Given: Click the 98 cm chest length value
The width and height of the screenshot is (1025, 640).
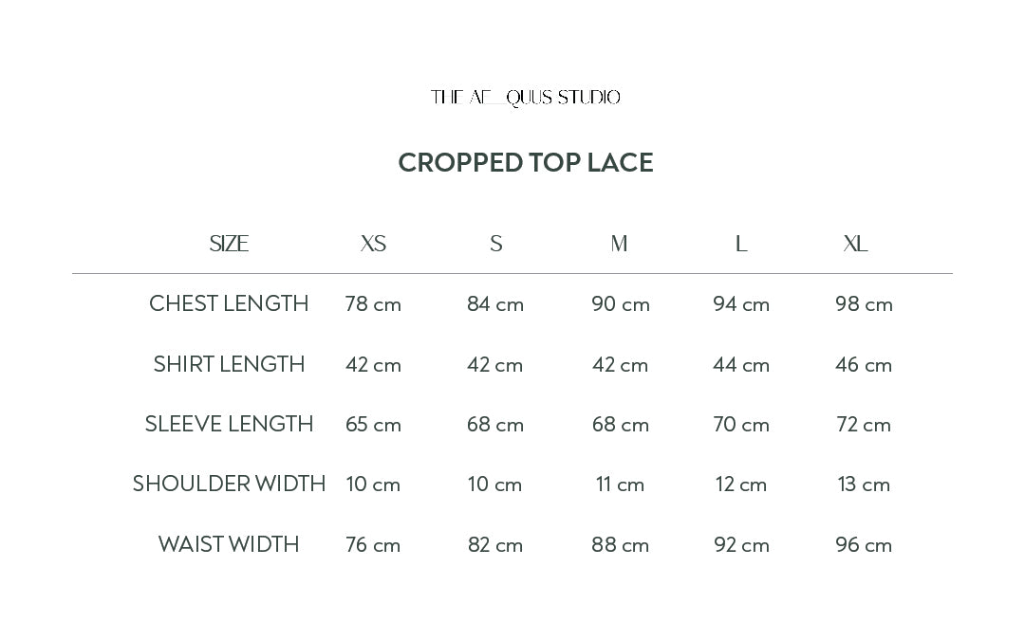Looking at the screenshot, I should tap(864, 304).
